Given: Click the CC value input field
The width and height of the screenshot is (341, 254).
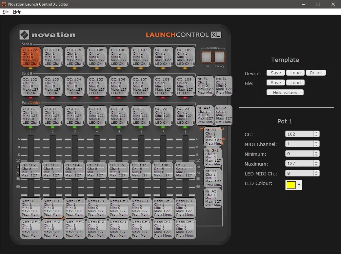Looking at the screenshot, I should (x=299, y=134).
